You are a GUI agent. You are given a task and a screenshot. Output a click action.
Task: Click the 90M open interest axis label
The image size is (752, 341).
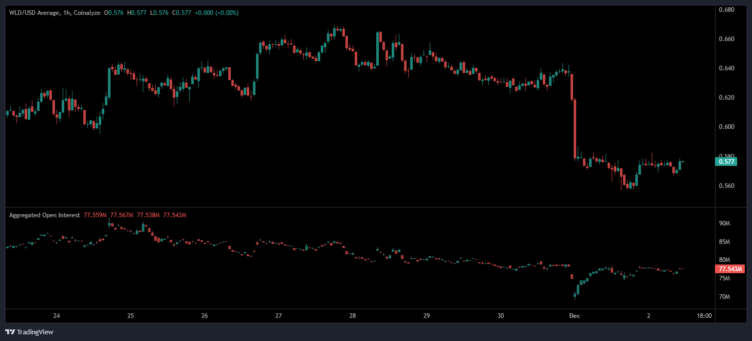(x=725, y=223)
